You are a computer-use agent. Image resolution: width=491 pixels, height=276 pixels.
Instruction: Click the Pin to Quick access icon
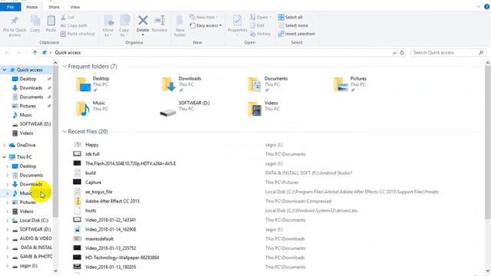coord(15,21)
